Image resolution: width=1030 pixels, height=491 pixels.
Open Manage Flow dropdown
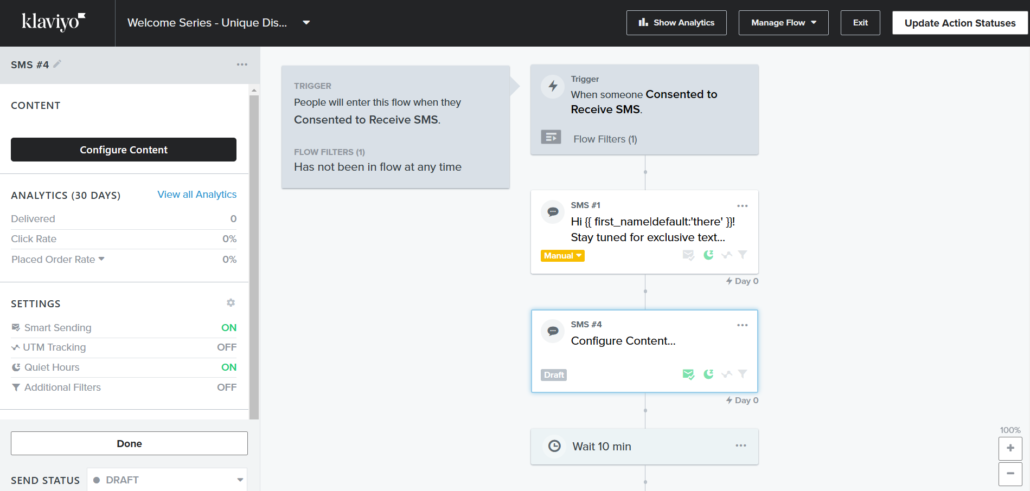click(x=783, y=23)
